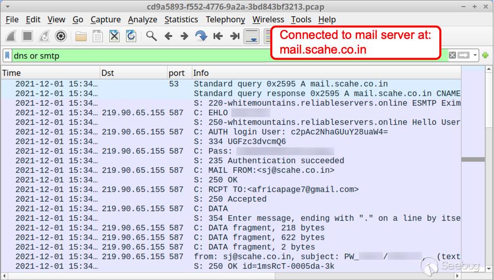Click the filter bookmark icon
This screenshot has width=494, height=280.
(7, 56)
